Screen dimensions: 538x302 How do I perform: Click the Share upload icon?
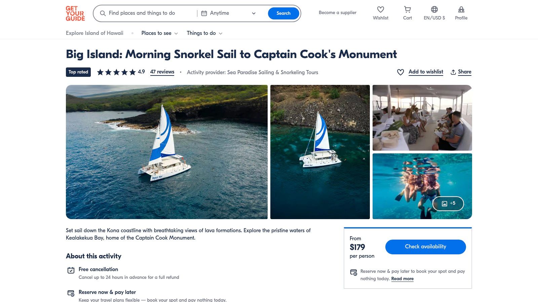click(453, 72)
